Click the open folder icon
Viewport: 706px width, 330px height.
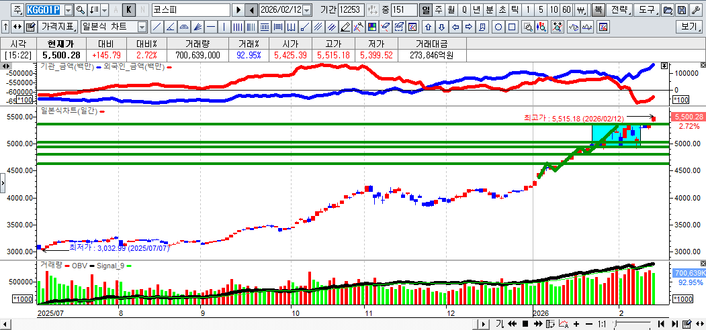coord(668,10)
